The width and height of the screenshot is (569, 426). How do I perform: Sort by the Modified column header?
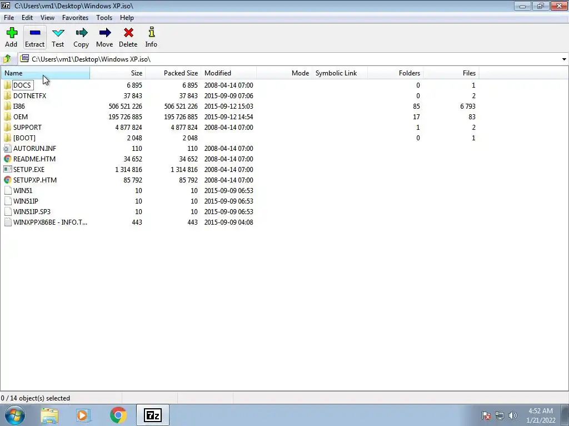click(228, 73)
